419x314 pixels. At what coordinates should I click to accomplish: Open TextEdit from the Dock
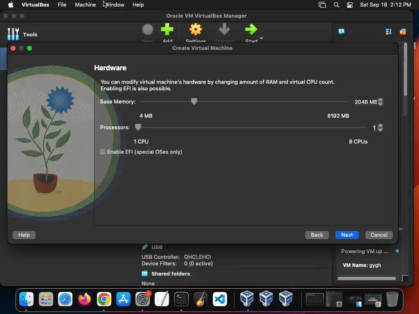(162, 299)
